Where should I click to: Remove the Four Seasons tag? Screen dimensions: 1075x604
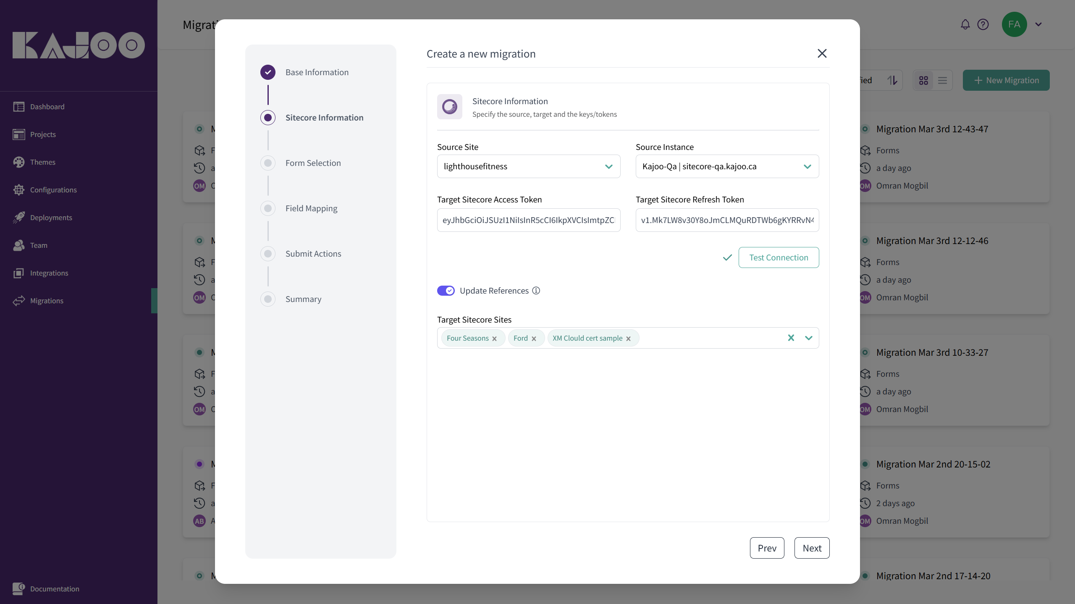point(494,339)
